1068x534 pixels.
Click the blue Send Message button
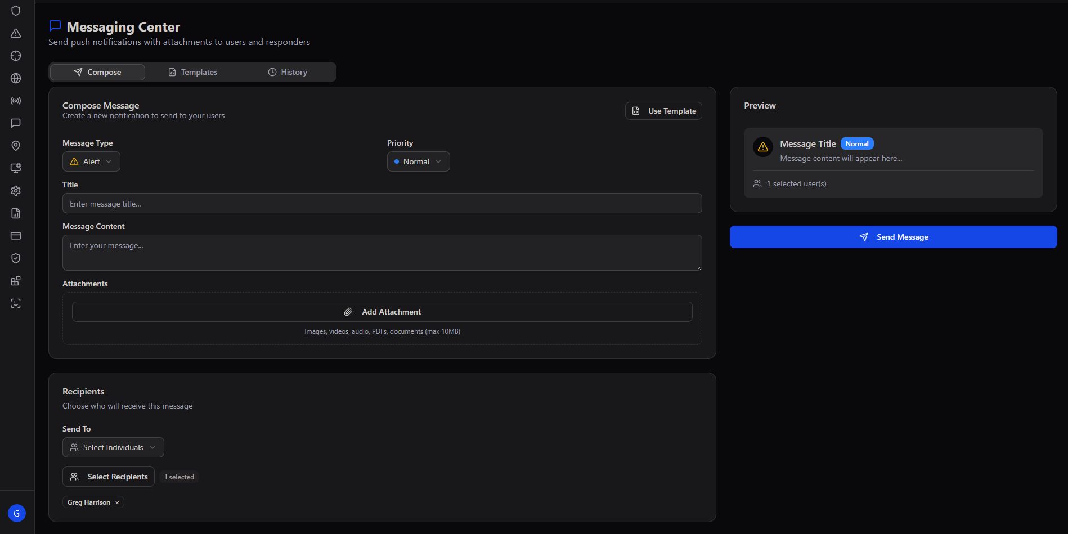coord(893,237)
